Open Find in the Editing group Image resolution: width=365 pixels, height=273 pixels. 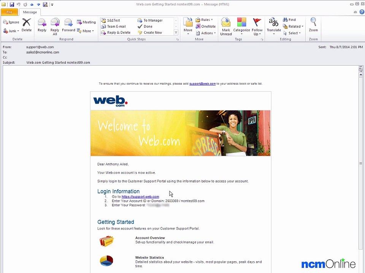pyautogui.click(x=289, y=20)
